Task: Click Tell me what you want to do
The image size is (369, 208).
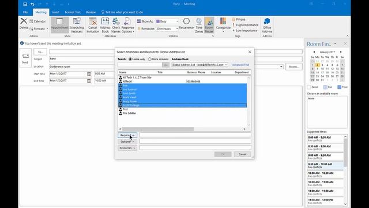Action: (x=122, y=12)
